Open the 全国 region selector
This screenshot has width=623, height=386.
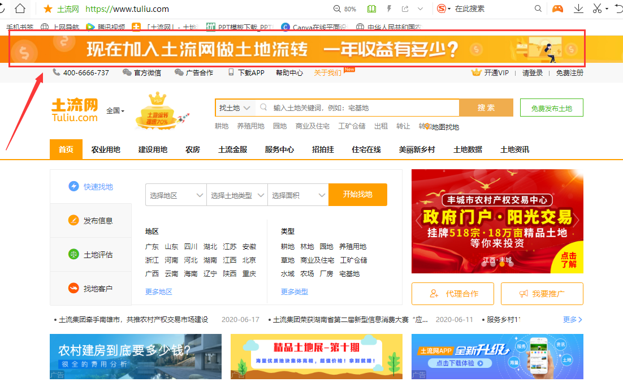pyautogui.click(x=115, y=111)
